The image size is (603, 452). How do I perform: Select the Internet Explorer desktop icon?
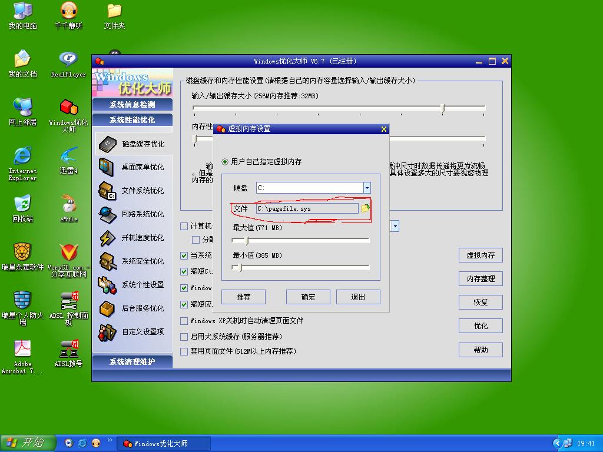(23, 164)
